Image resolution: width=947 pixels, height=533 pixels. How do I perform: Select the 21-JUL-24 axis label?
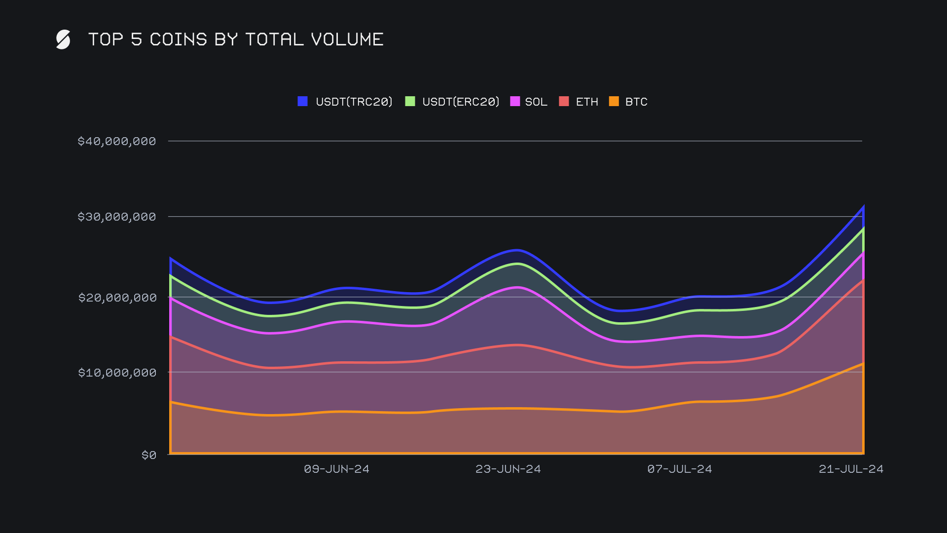tap(851, 469)
